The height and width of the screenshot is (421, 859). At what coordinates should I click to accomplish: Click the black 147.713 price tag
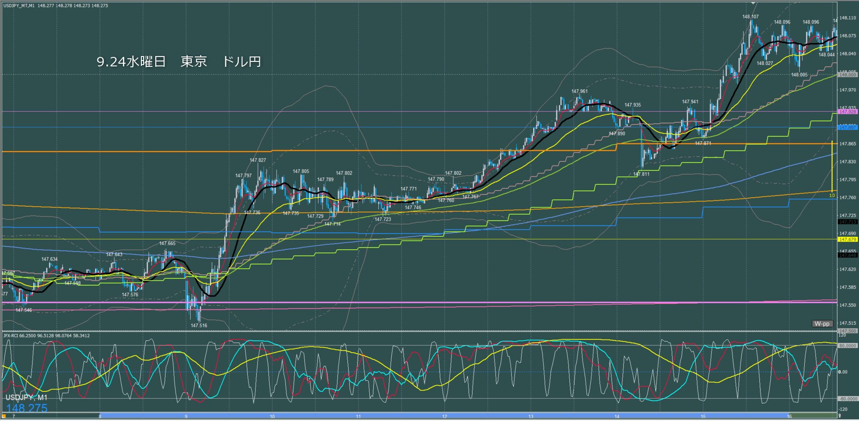[847, 222]
